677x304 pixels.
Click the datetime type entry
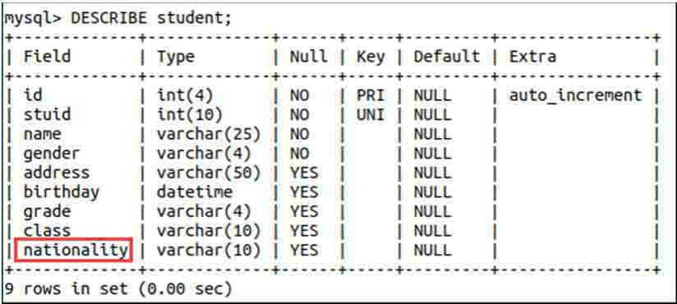coord(194,191)
